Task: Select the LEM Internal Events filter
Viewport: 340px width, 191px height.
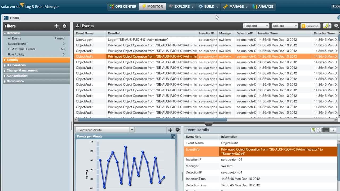Action: pos(22,49)
